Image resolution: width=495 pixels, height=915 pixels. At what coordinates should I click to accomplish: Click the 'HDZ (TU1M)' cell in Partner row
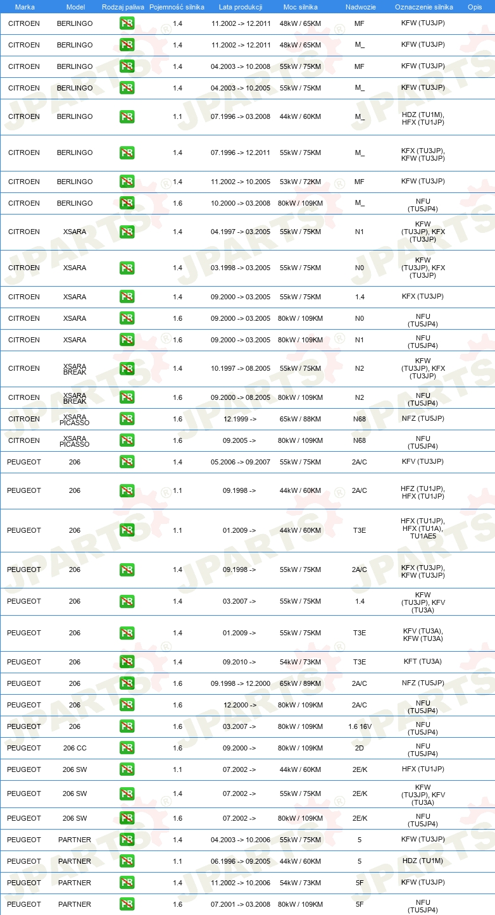pos(423,861)
